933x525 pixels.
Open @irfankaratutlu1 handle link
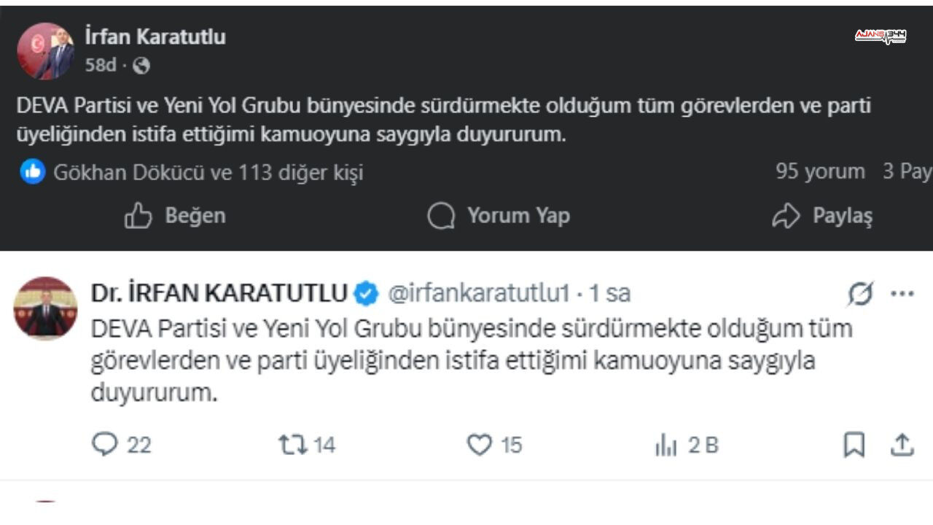[478, 294]
